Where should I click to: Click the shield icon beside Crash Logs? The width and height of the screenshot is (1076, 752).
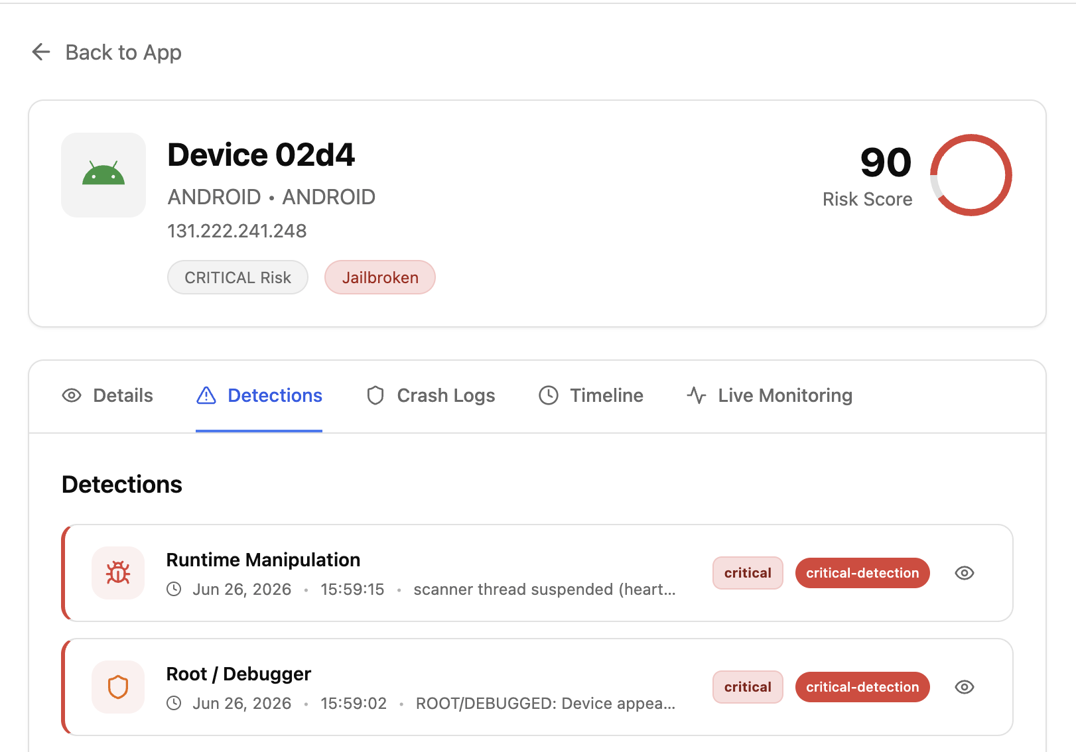tap(375, 396)
